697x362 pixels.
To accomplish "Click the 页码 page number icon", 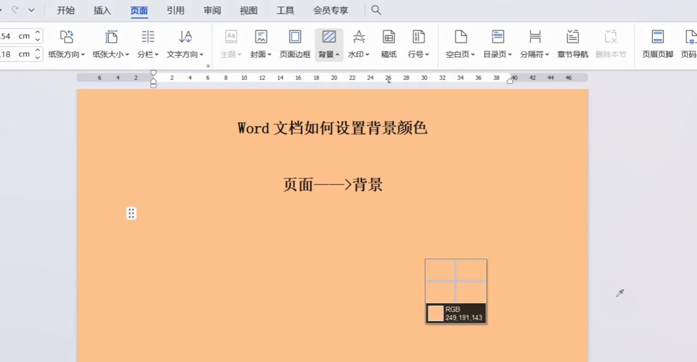I will click(x=690, y=37).
